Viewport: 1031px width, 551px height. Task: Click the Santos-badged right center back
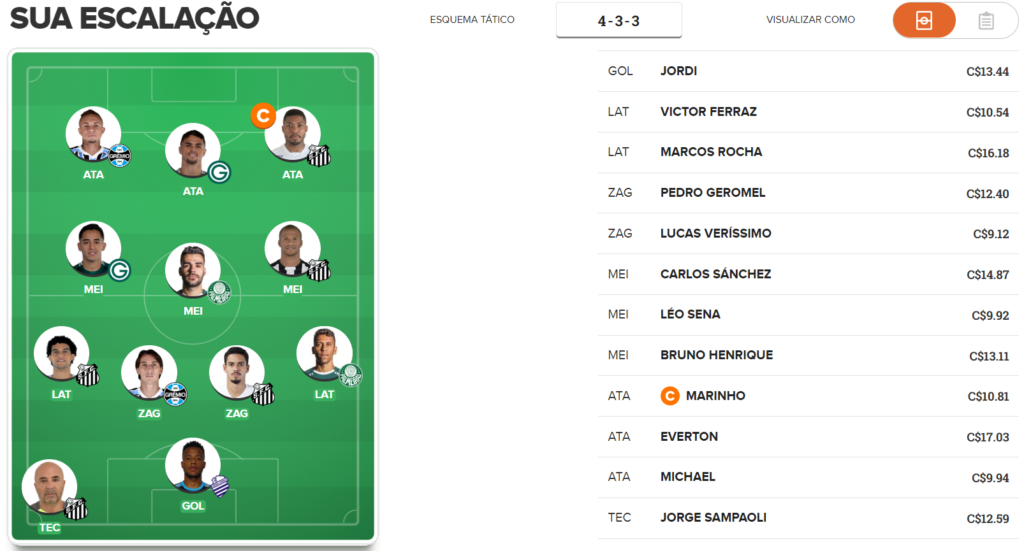click(237, 373)
